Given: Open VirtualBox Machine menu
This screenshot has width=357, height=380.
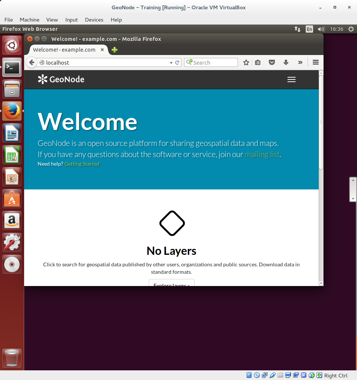Looking at the screenshot, I should pyautogui.click(x=30, y=20).
